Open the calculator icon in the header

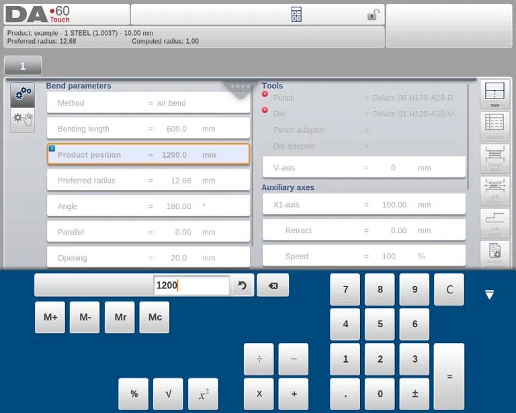coord(296,15)
